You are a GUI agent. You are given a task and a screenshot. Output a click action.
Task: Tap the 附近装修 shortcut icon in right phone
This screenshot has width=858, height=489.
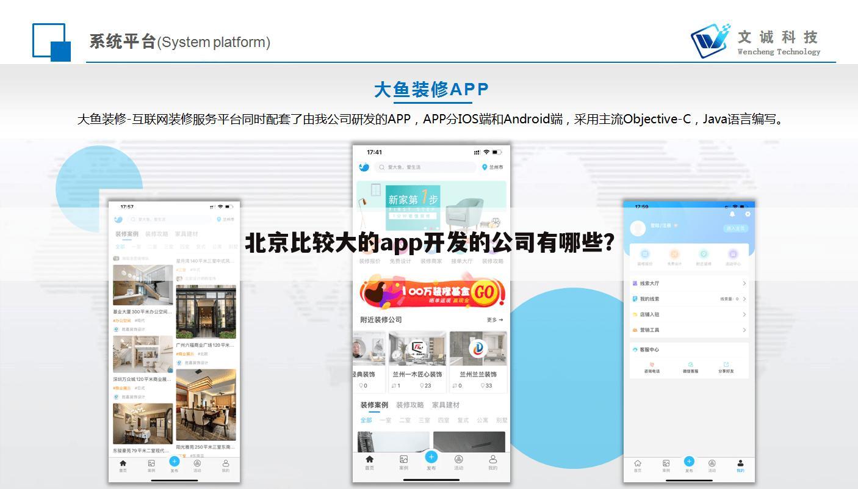704,254
